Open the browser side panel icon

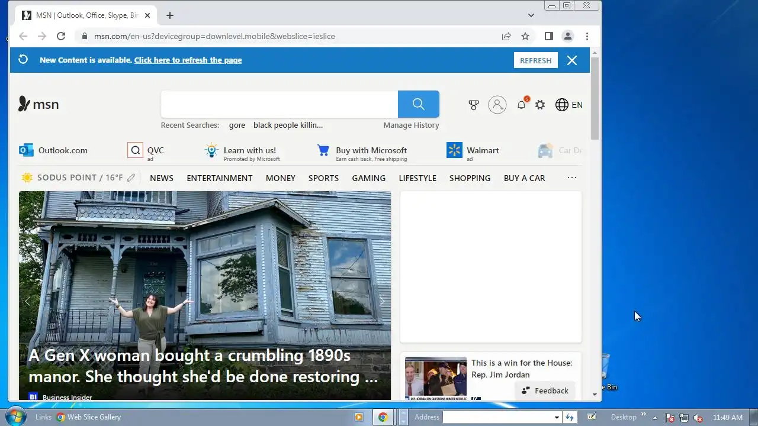point(549,36)
